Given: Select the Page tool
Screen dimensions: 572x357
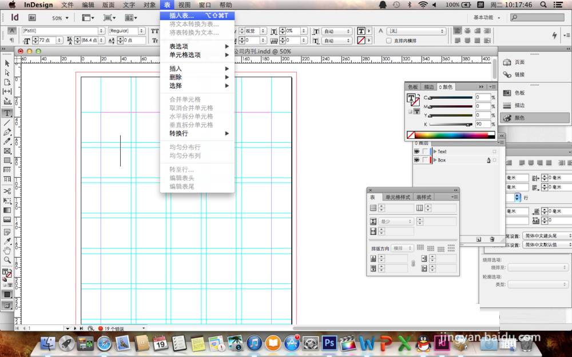Looking at the screenshot, I should pos(7,82).
